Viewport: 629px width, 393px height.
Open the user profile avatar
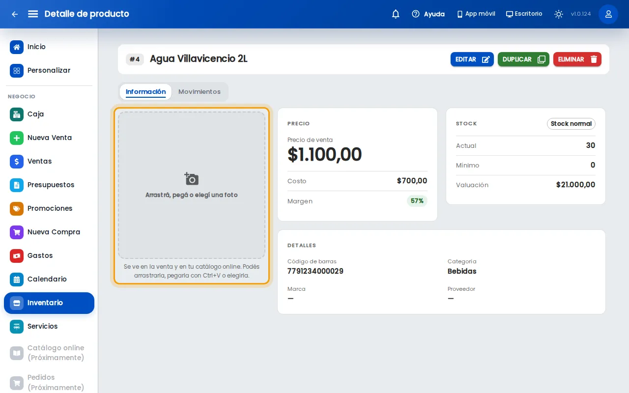click(x=608, y=14)
